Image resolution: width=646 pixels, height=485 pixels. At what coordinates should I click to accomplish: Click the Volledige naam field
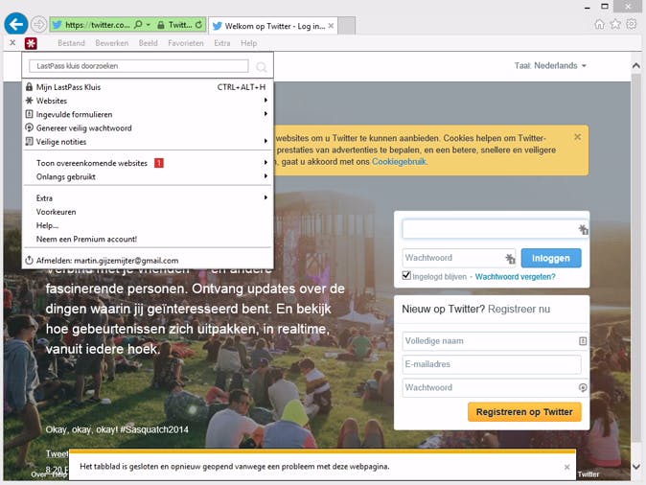[x=496, y=341]
